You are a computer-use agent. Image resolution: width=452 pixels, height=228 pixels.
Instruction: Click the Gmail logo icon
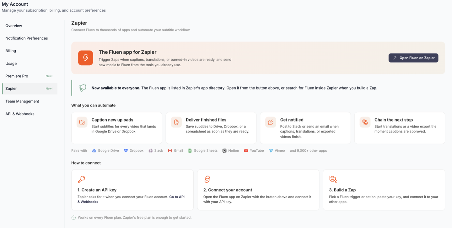[x=170, y=151]
